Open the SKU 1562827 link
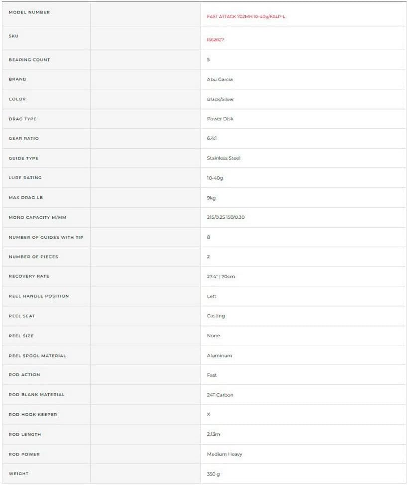Image resolution: width=408 pixels, height=485 pixels. click(215, 40)
